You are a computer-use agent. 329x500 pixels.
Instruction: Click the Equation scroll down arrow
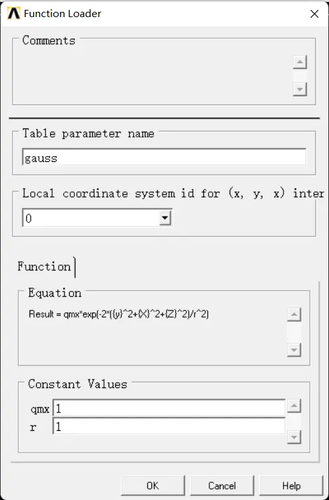pos(294,350)
